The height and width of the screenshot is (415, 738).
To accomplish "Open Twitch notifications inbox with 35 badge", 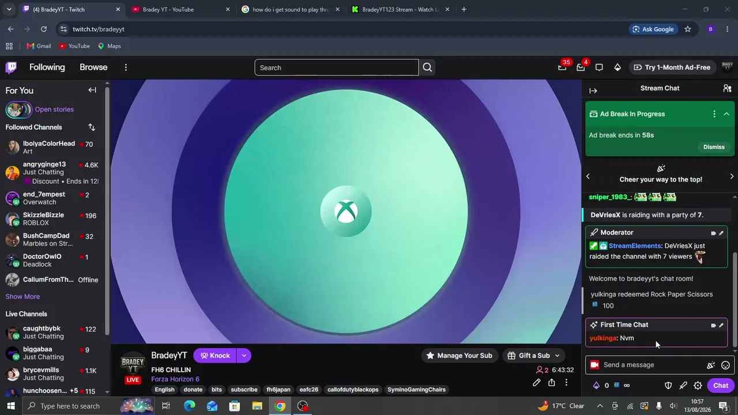I will (562, 67).
